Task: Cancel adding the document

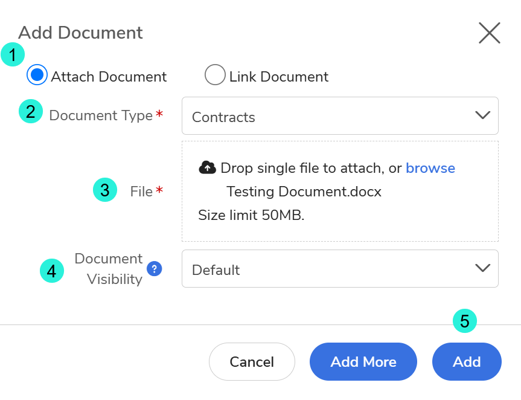Action: 252,362
